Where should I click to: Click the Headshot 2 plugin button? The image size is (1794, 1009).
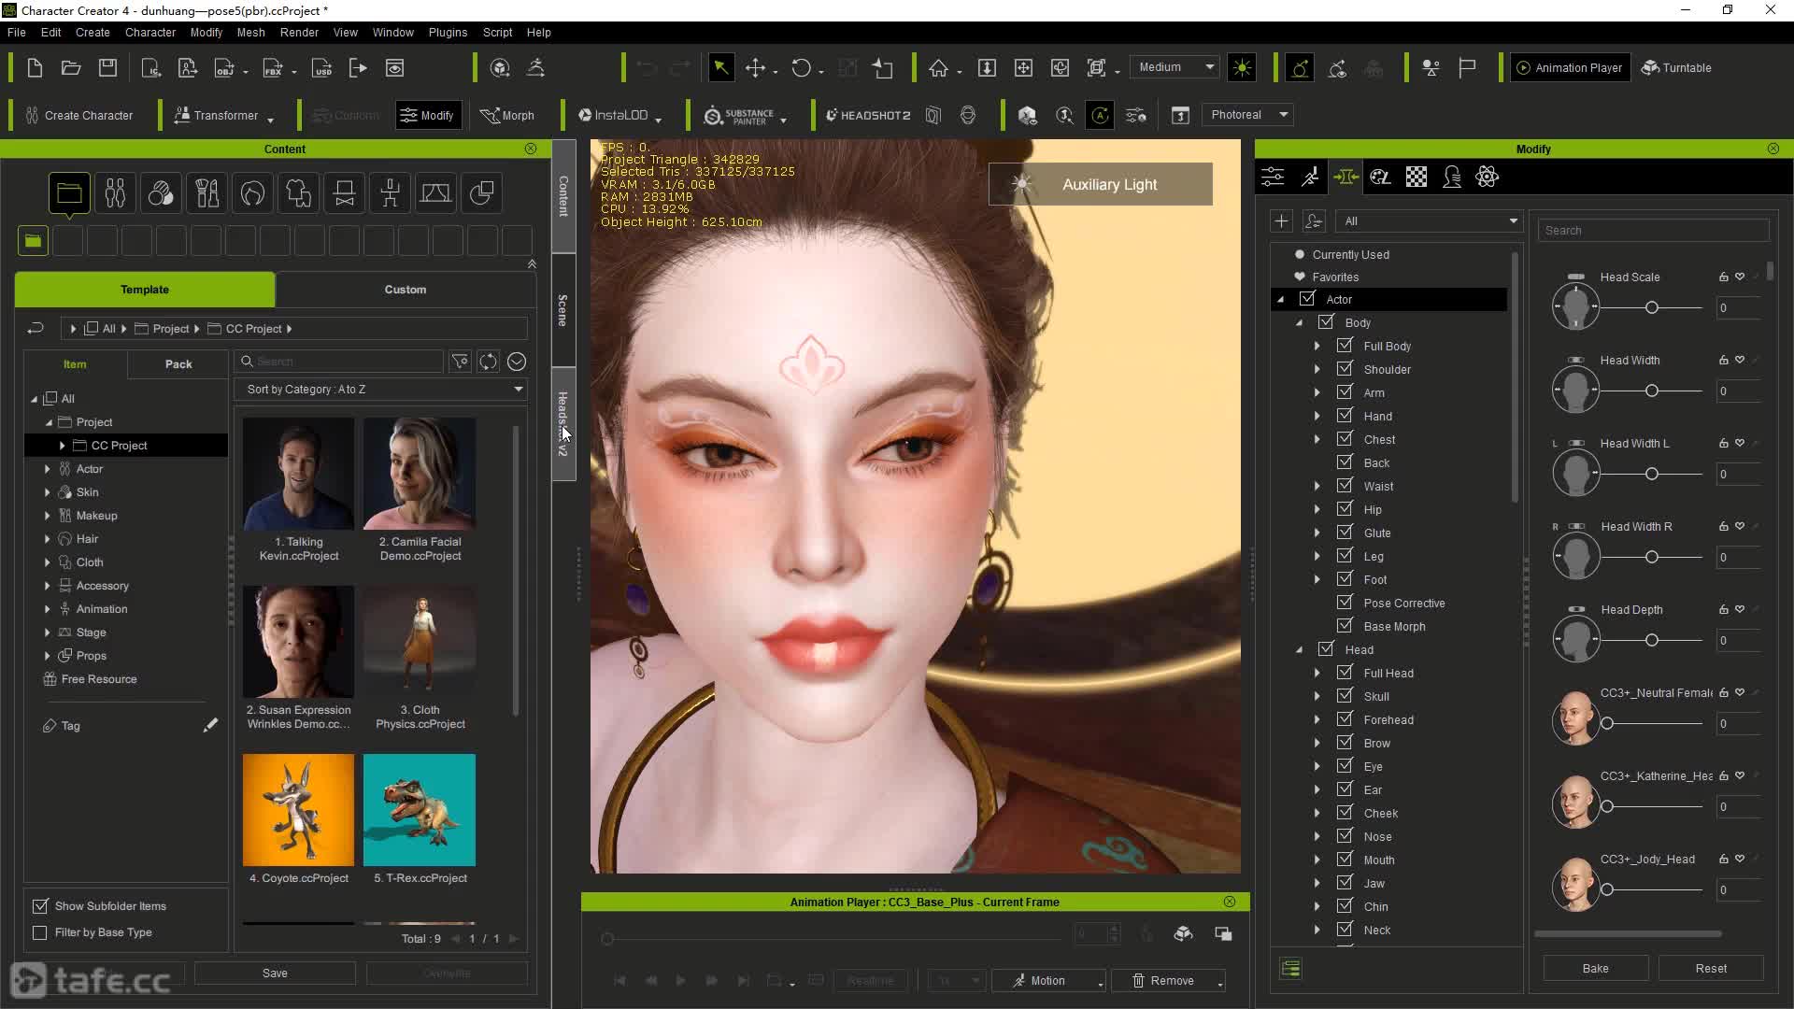pos(868,115)
